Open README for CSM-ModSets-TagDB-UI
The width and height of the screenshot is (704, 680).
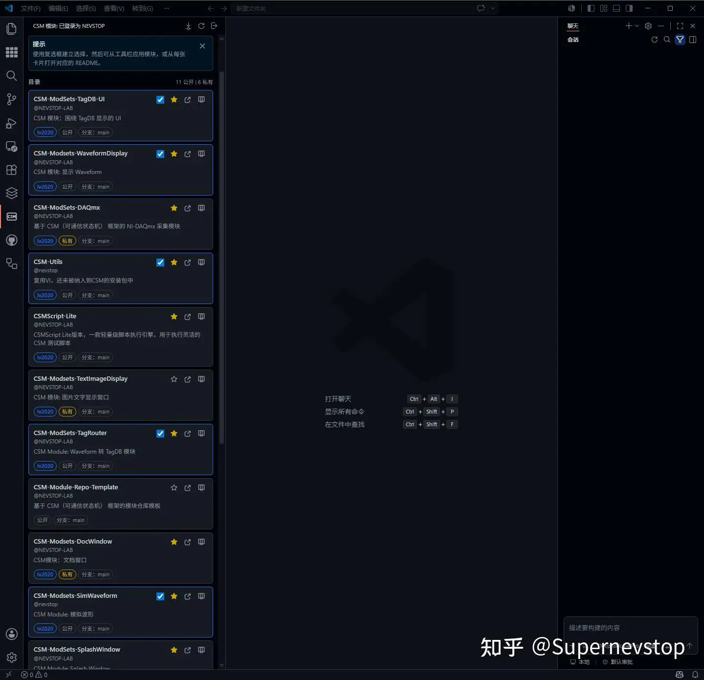click(x=201, y=100)
